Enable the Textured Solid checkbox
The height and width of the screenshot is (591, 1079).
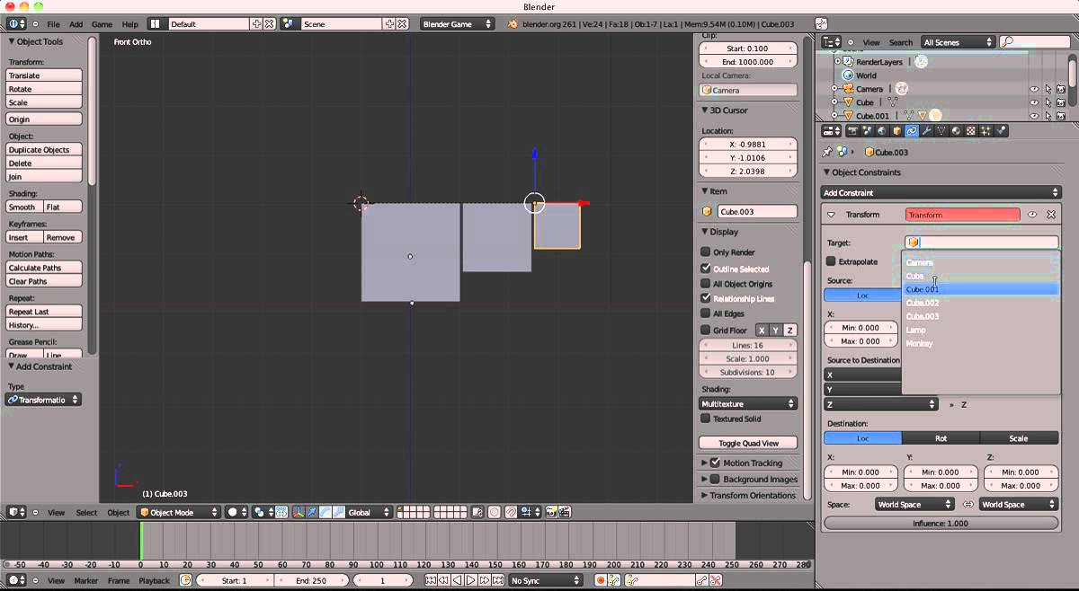[x=706, y=419]
